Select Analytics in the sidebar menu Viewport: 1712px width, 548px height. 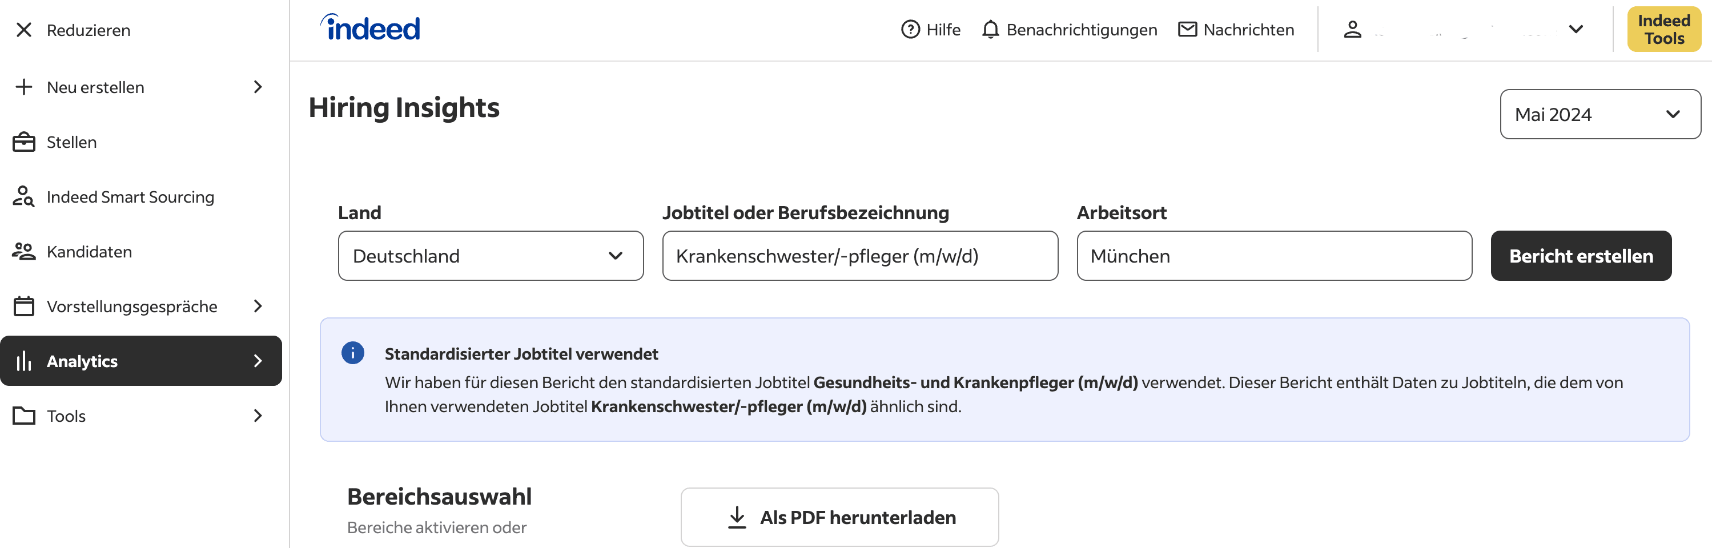point(82,361)
